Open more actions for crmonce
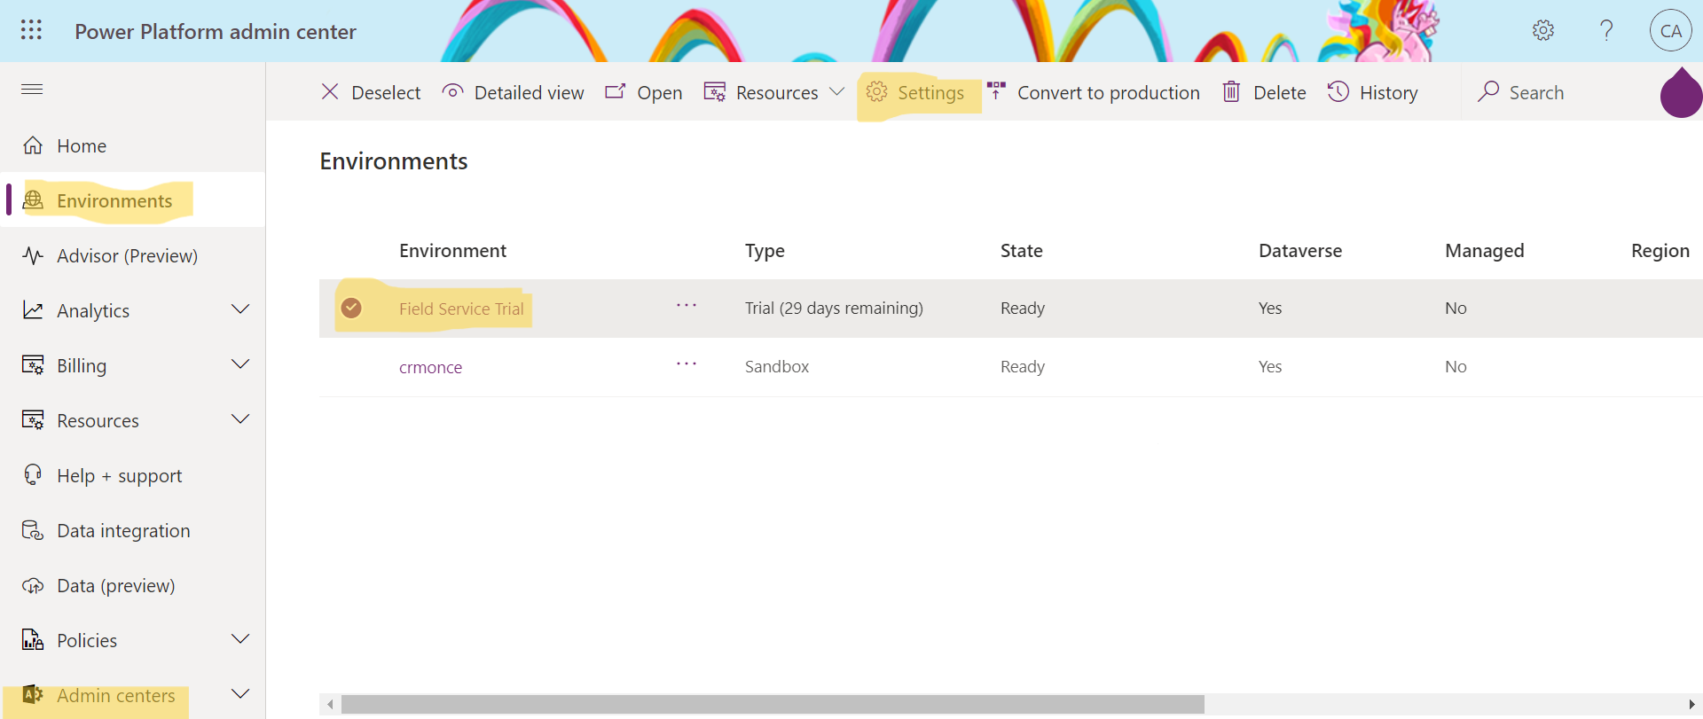This screenshot has width=1703, height=719. click(687, 364)
